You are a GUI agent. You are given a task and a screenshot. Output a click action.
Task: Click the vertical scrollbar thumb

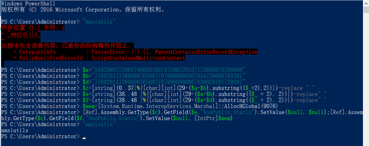[x=366, y=10]
